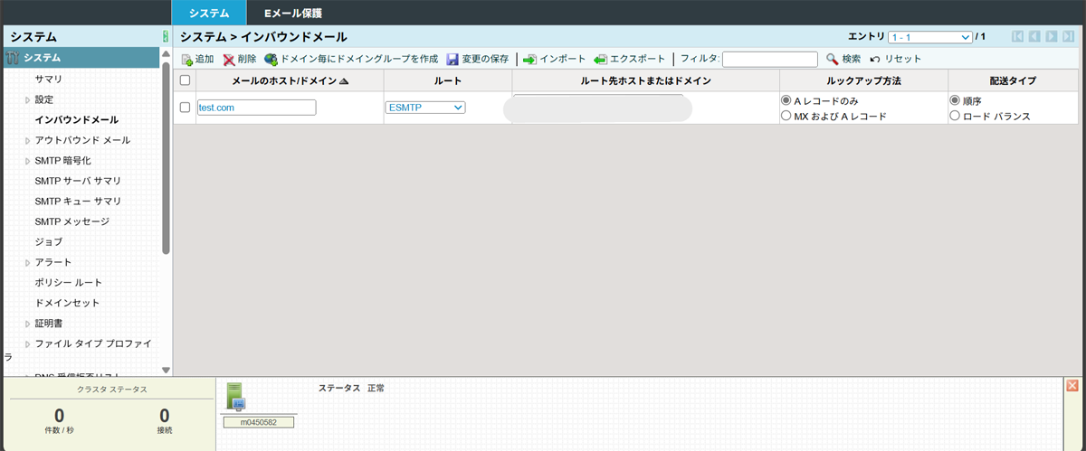
Task: Click the 削除 (Delete) toolbar icon
Action: coord(229,60)
